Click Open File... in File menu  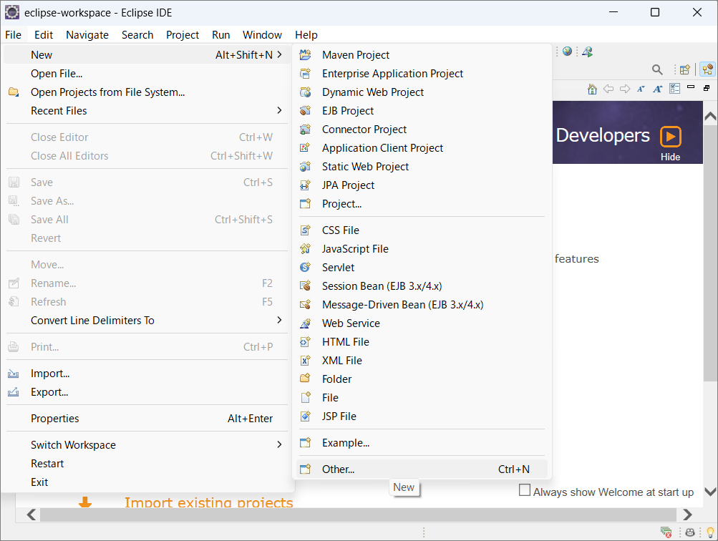coord(145,74)
